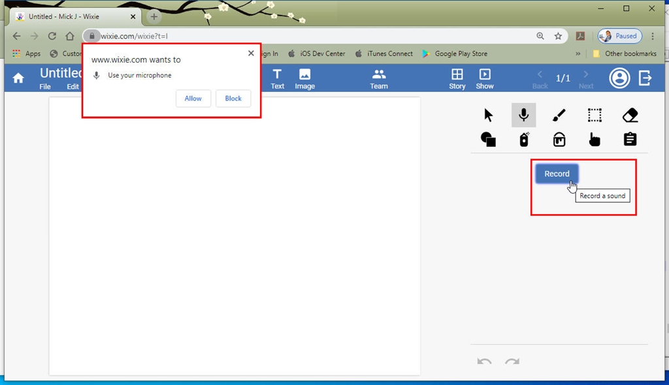The height and width of the screenshot is (385, 669).
Task: Select the Untitled - Mick J - Wixie tab
Action: point(74,16)
